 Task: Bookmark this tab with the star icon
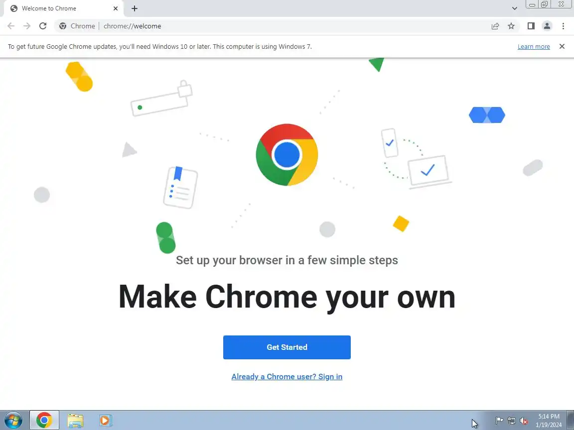(511, 26)
